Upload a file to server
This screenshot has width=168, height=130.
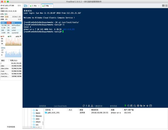(92, 106)
